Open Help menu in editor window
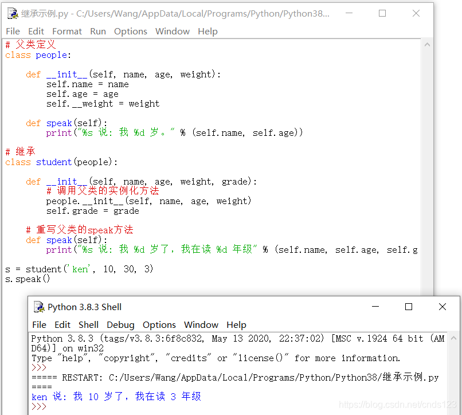Image resolution: width=462 pixels, height=415 pixels. point(207,32)
